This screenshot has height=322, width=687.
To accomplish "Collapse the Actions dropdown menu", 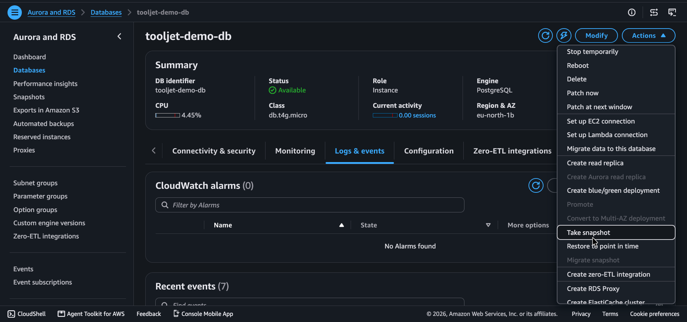I will pos(648,35).
